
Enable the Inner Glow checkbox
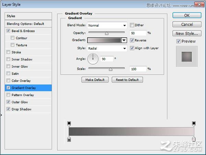click(x=8, y=66)
